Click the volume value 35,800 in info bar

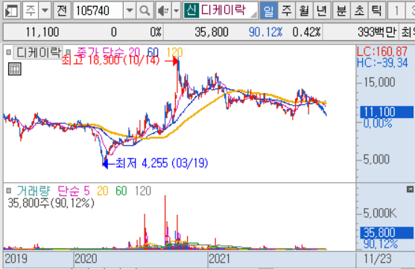[x=212, y=32]
